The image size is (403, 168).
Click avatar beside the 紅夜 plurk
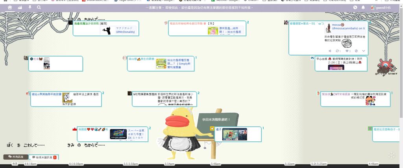click(x=26, y=58)
